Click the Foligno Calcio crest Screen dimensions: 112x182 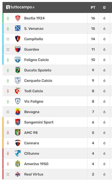pyautogui.click(x=18, y=60)
